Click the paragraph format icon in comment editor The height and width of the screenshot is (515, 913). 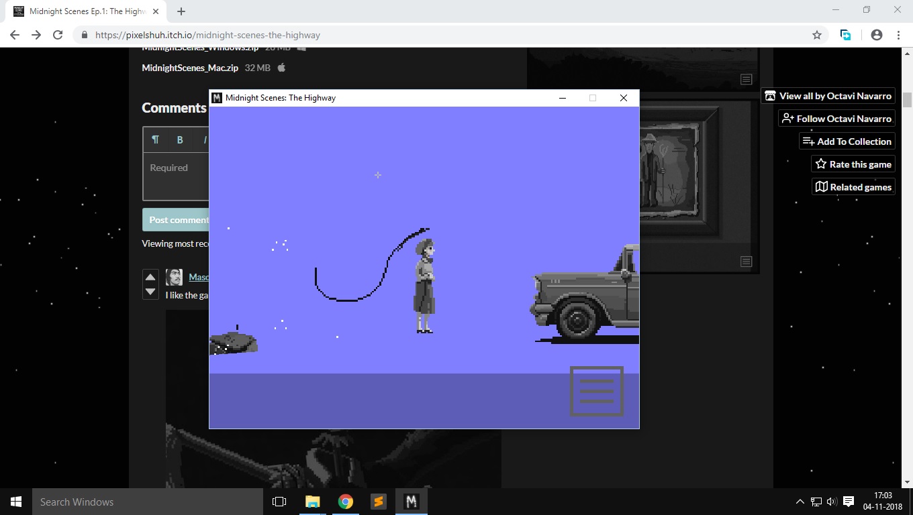coord(155,139)
